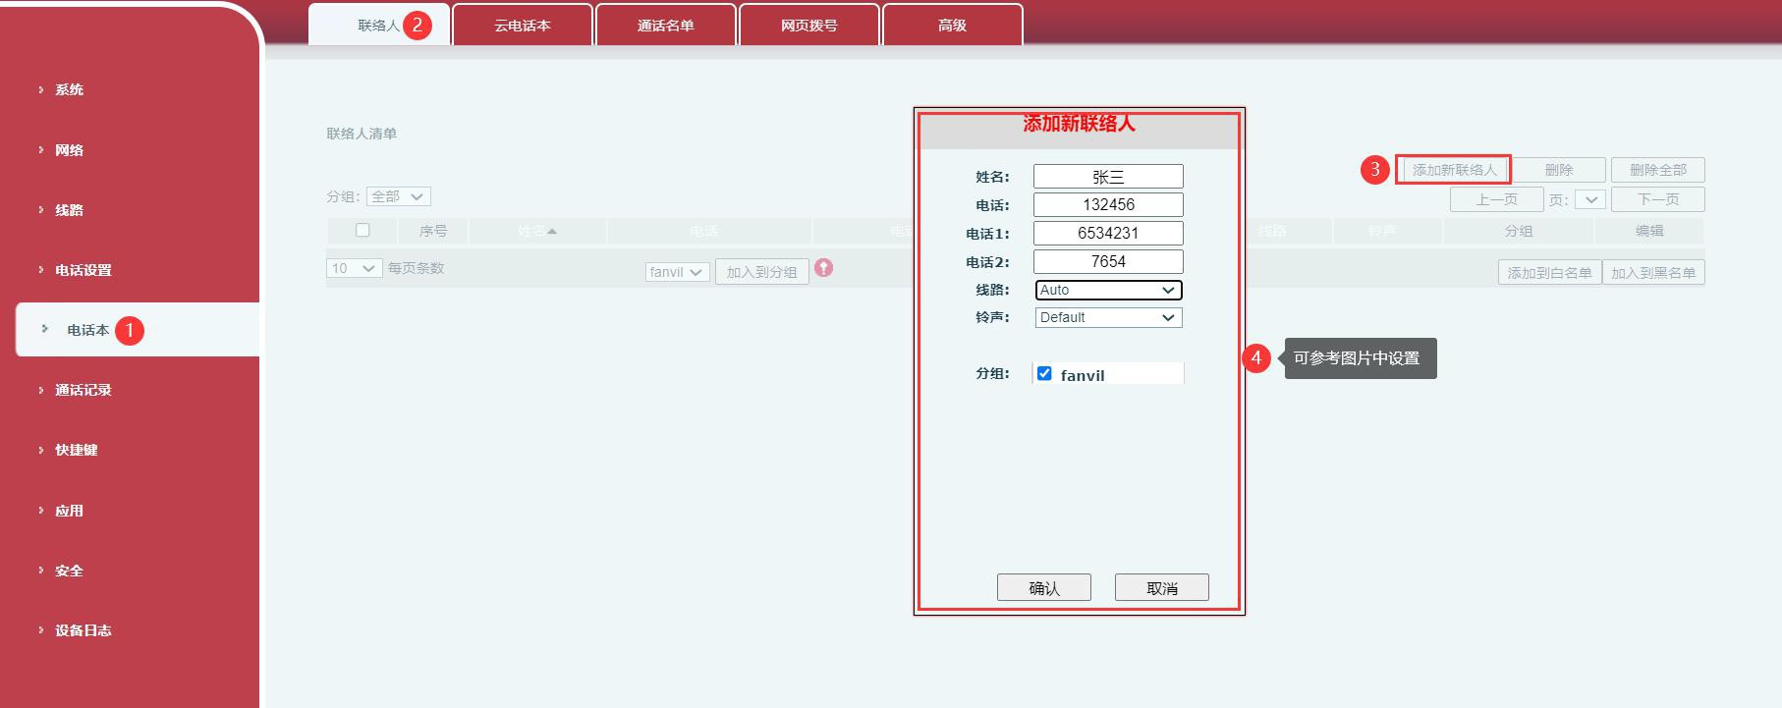Go to the next page with 下一页

coord(1658,199)
